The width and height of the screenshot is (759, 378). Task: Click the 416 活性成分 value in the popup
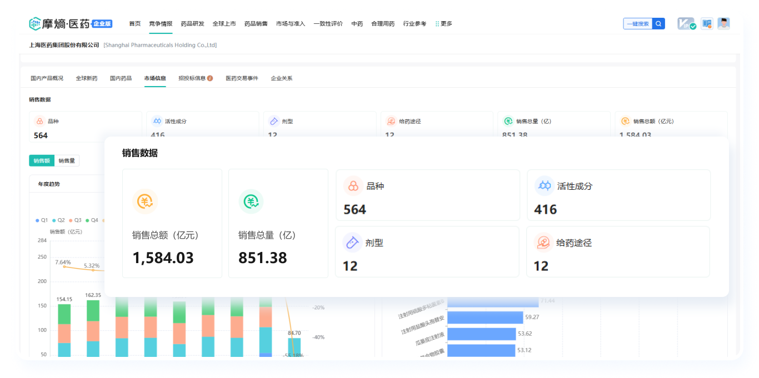545,209
